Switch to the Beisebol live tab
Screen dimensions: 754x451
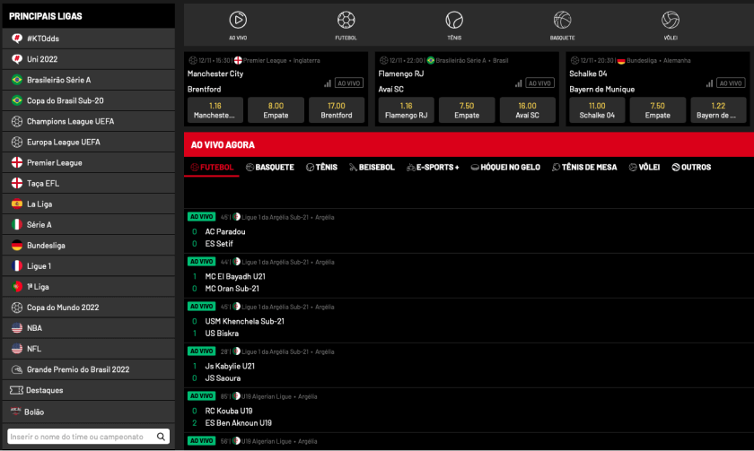click(372, 167)
